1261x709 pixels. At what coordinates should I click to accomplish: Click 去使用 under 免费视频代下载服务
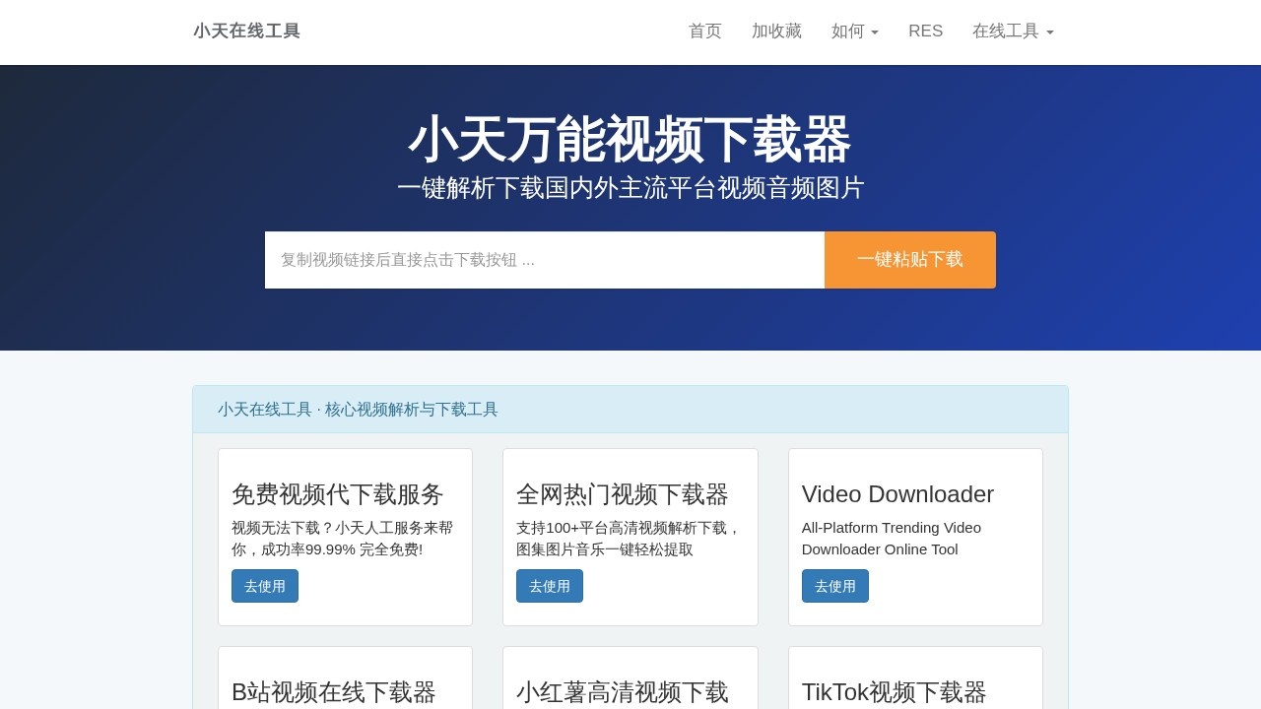point(264,586)
